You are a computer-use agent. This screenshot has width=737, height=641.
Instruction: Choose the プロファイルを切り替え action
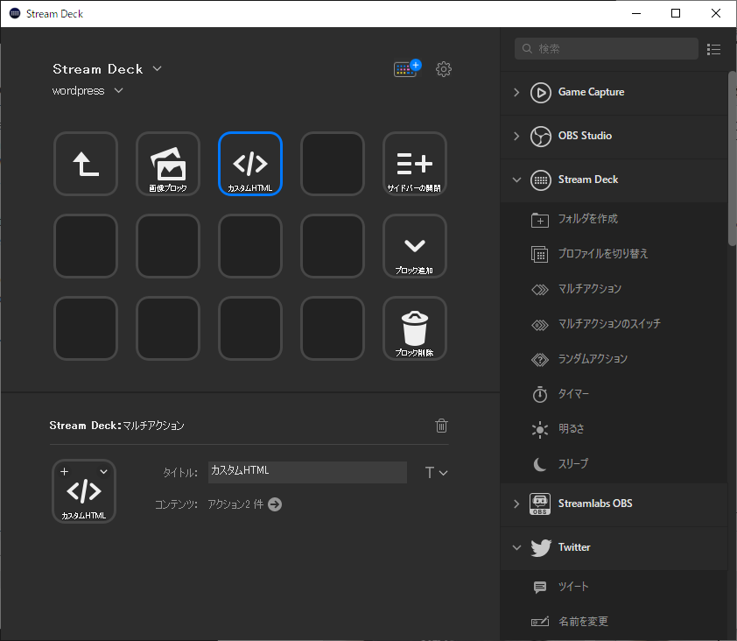pos(614,254)
